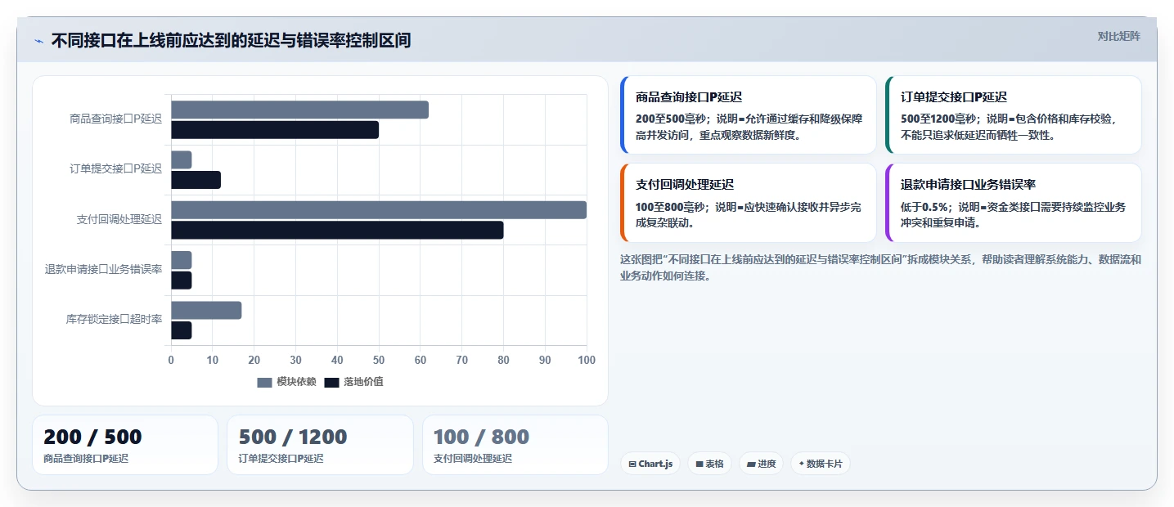
Task: Click the 落地价值 bar for 订单提交接口P延迟
Action: (x=196, y=180)
